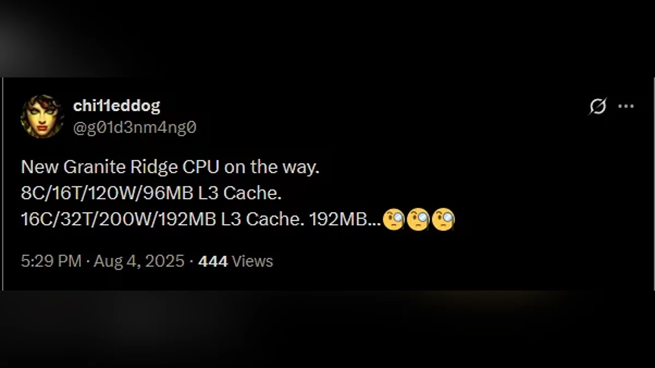Click the Grok explain post icon
655x368 pixels.
pyautogui.click(x=598, y=106)
